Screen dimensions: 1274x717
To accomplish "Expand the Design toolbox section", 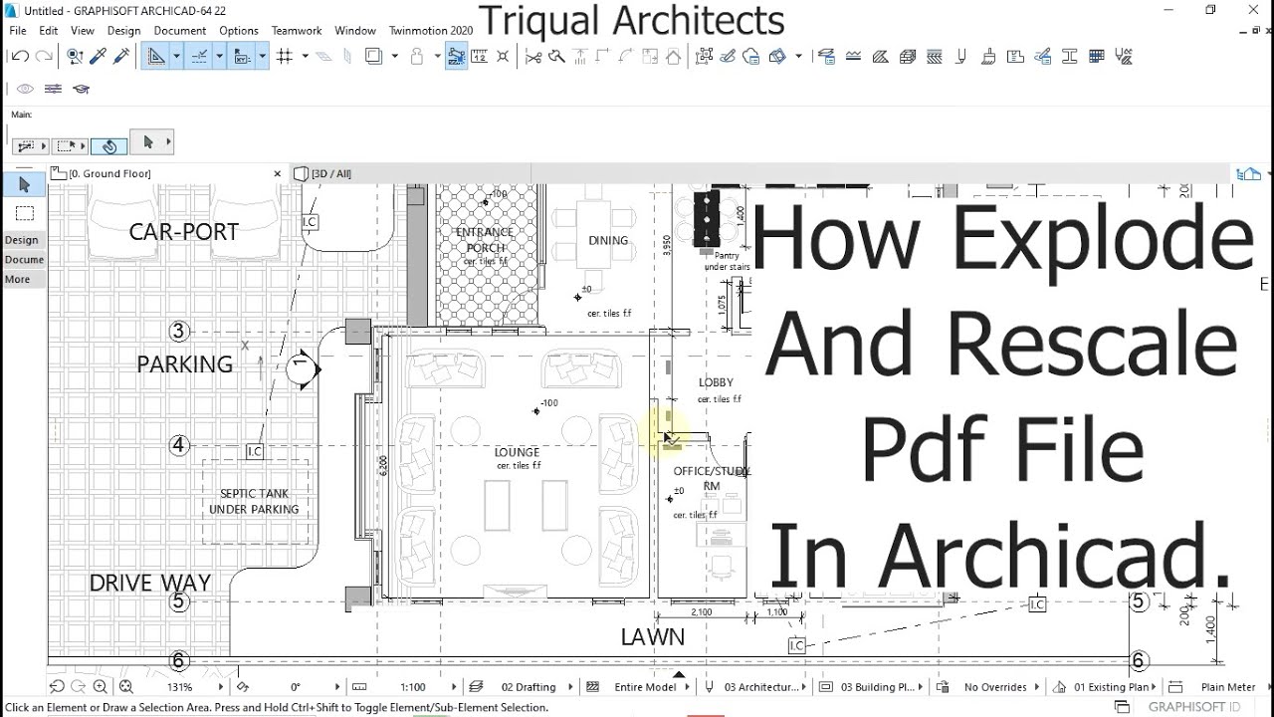I will (22, 240).
